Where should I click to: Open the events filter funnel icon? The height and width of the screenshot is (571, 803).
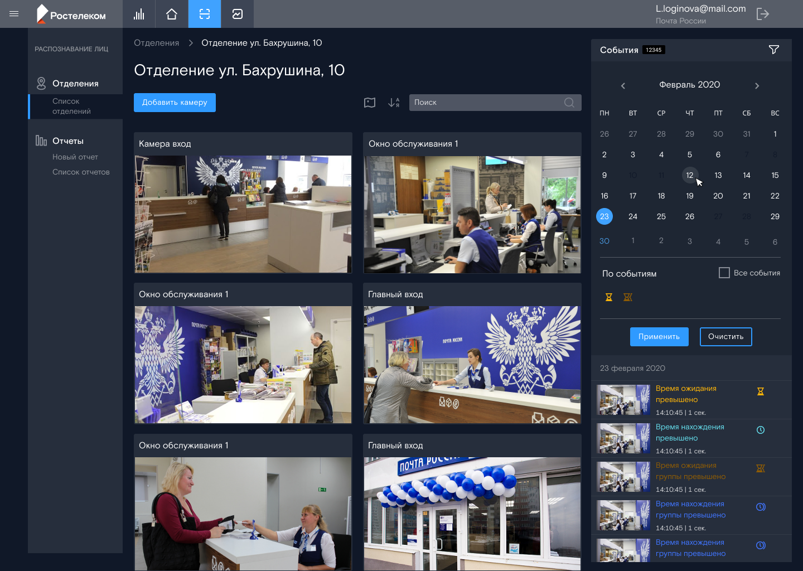pyautogui.click(x=774, y=50)
